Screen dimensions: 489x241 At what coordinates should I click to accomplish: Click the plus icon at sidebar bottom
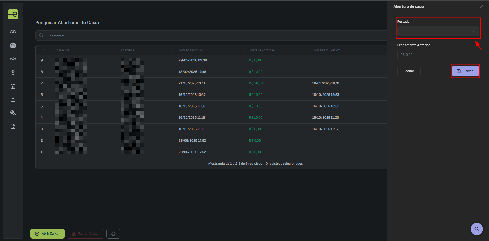pyautogui.click(x=13, y=230)
